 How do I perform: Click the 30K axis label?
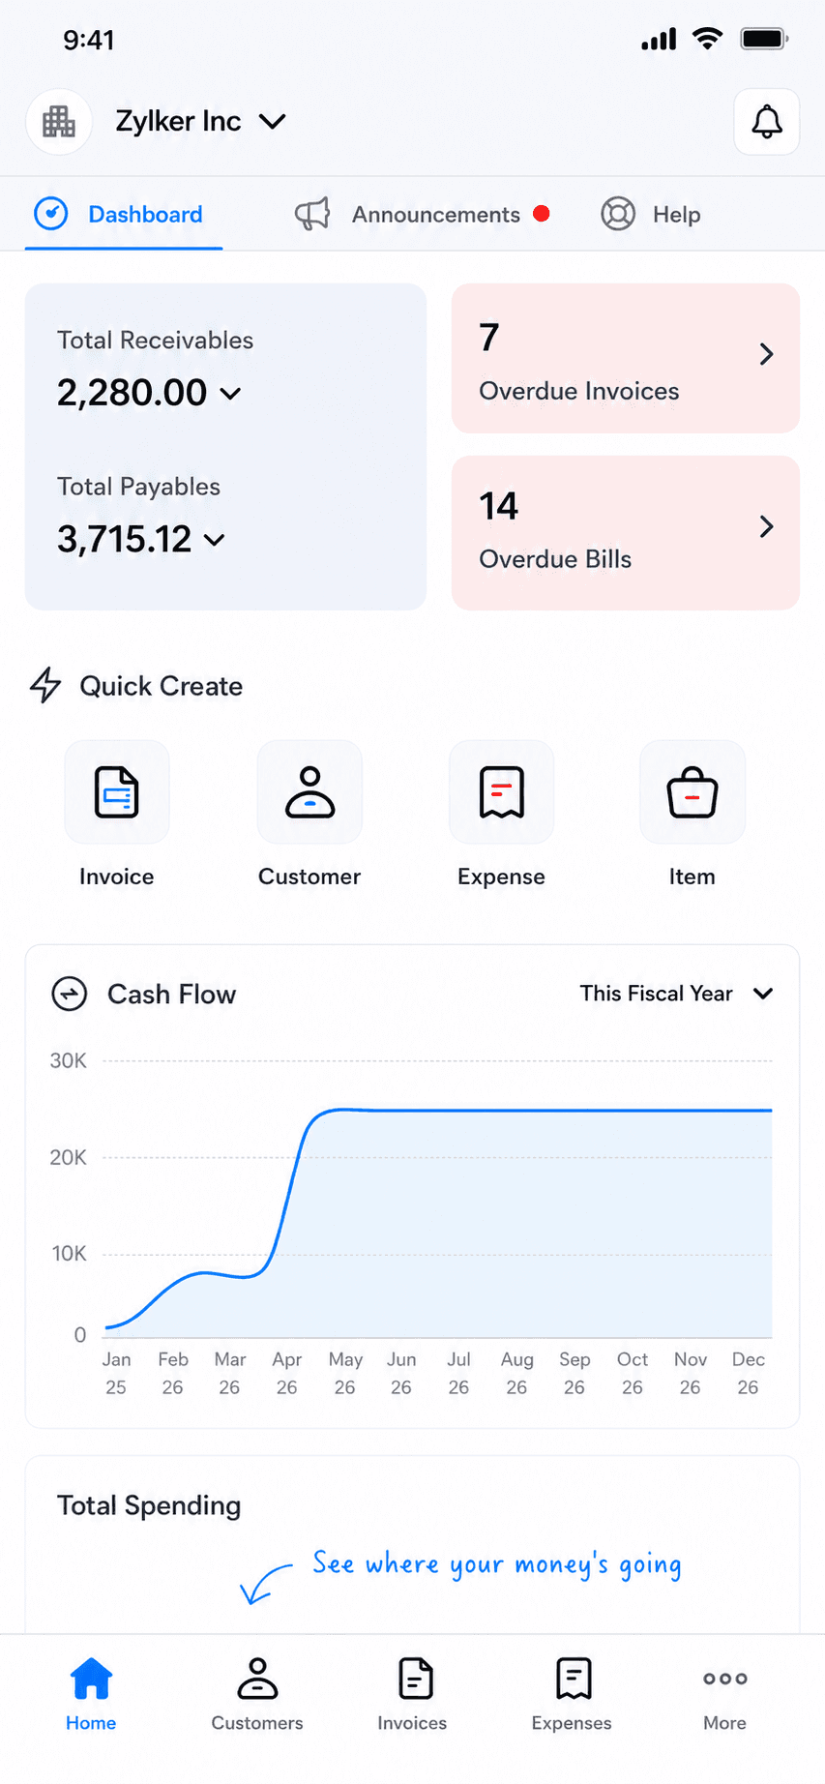coord(68,1061)
